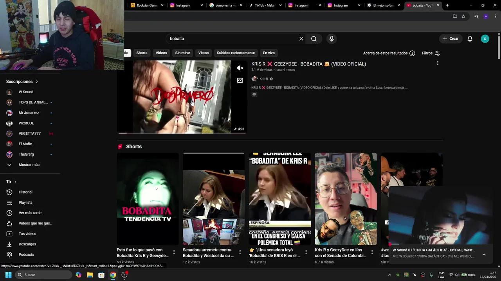Image resolution: width=501 pixels, height=281 pixels.
Task: Select the Subidos recientemente chip
Action: pos(236,53)
